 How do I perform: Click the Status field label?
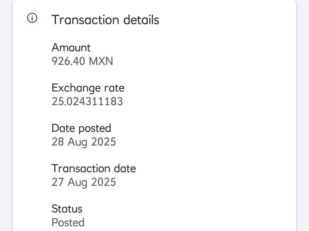(67, 209)
